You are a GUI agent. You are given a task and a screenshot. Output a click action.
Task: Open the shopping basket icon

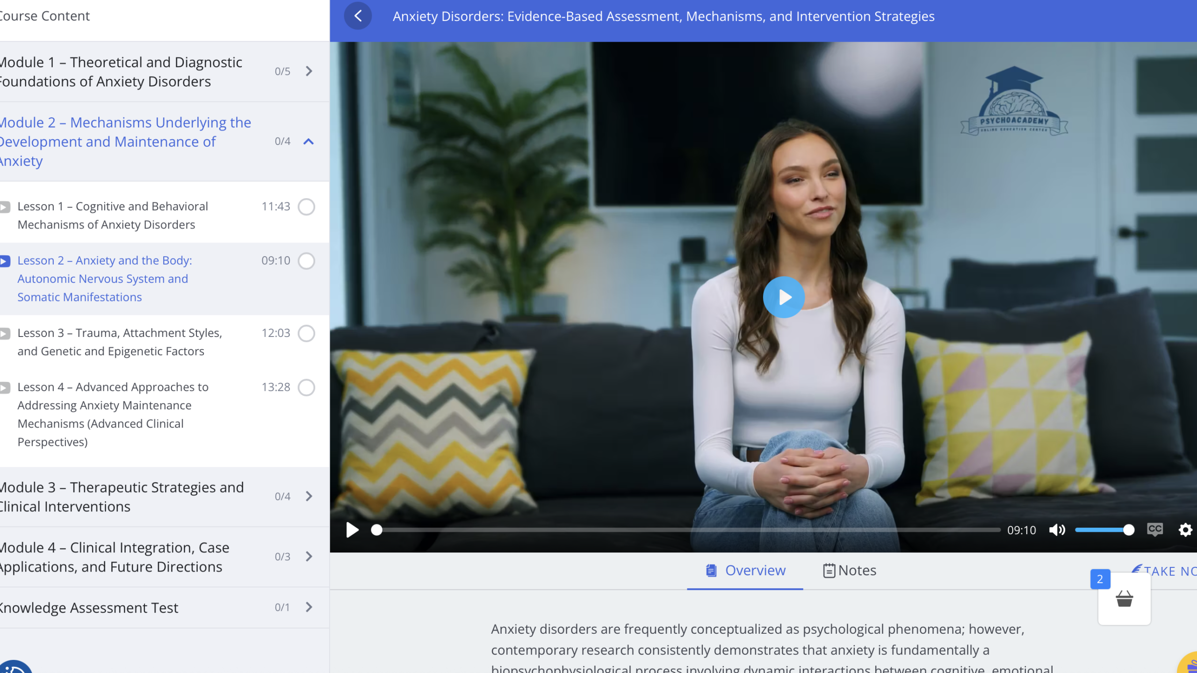(x=1124, y=599)
